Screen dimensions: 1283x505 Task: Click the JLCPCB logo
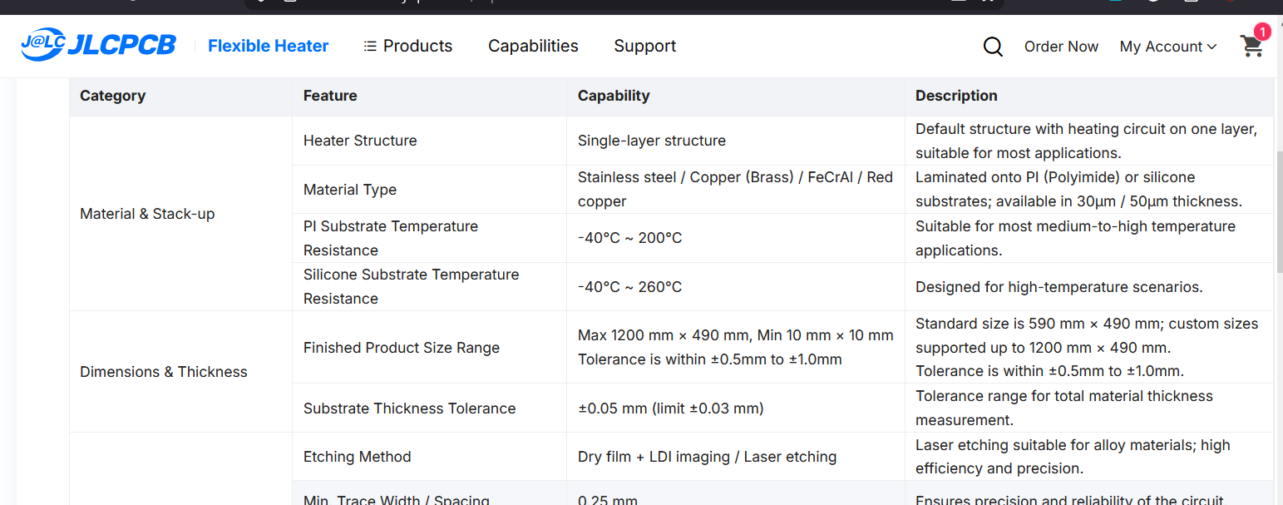click(x=98, y=45)
